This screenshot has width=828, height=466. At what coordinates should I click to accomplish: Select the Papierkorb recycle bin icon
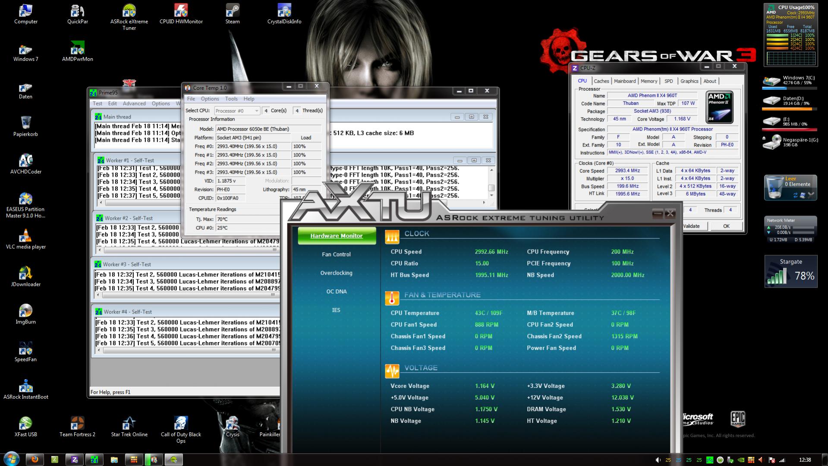[x=25, y=127]
